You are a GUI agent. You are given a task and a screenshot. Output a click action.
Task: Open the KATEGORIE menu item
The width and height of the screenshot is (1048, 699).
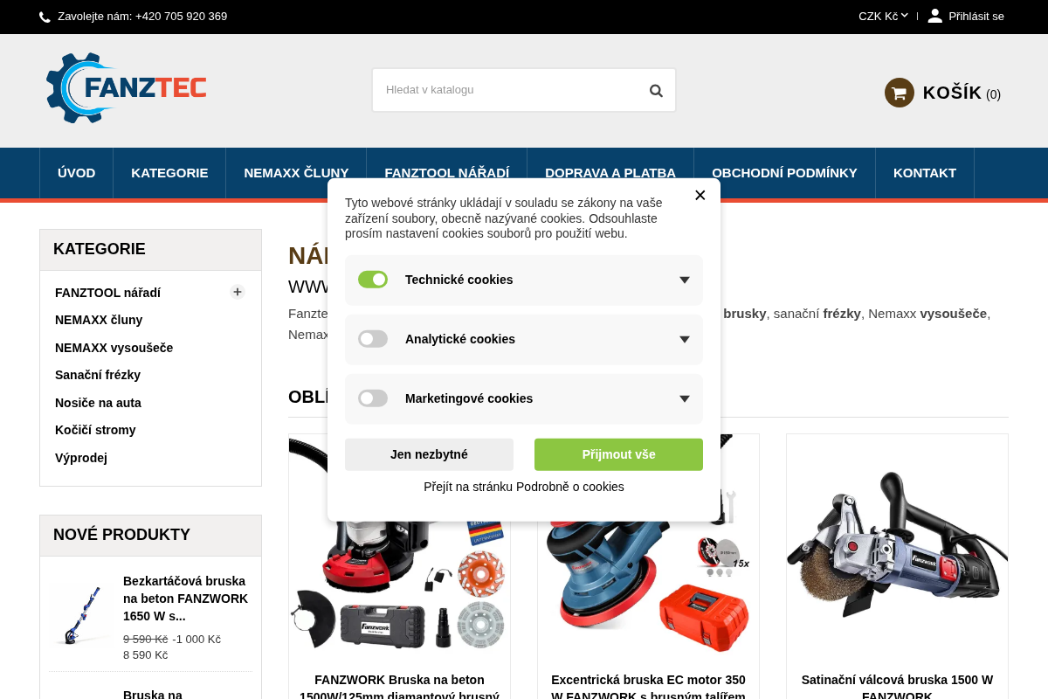(169, 173)
